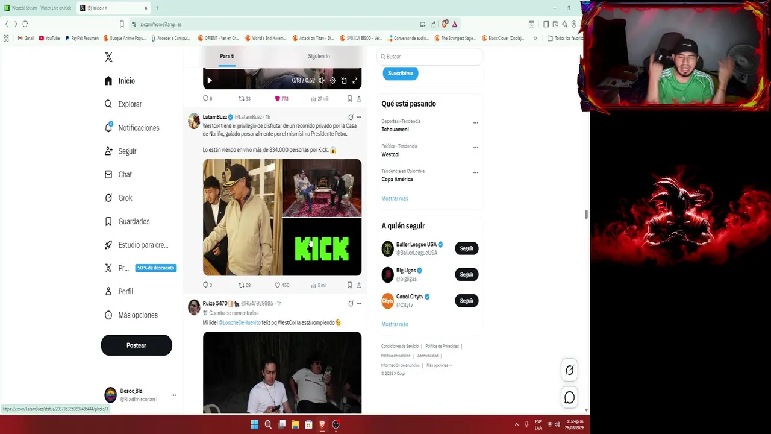Viewport: 771px width, 434px height.
Task: View 5 mil views on LatamBuzz post
Action: 319,285
